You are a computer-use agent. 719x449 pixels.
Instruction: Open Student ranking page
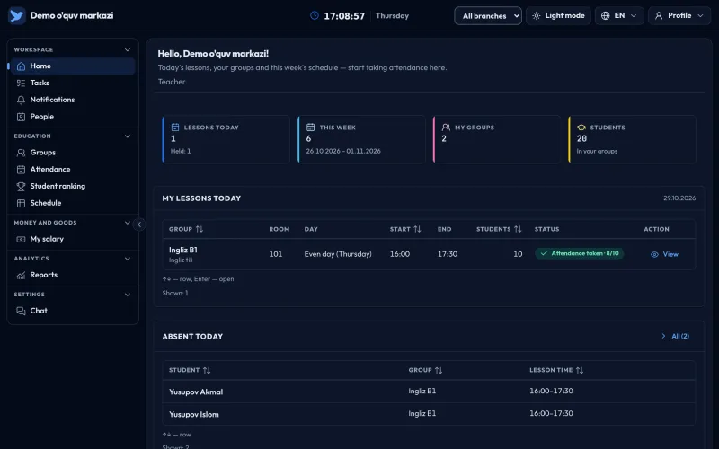pyautogui.click(x=73, y=187)
